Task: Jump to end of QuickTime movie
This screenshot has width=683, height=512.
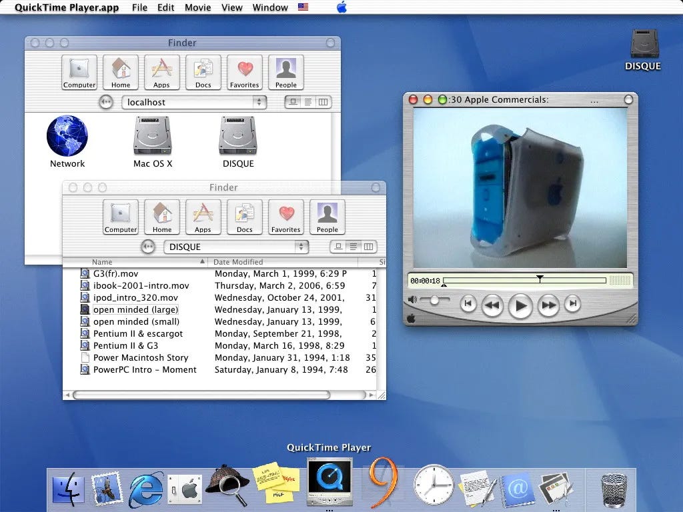Action: (573, 303)
